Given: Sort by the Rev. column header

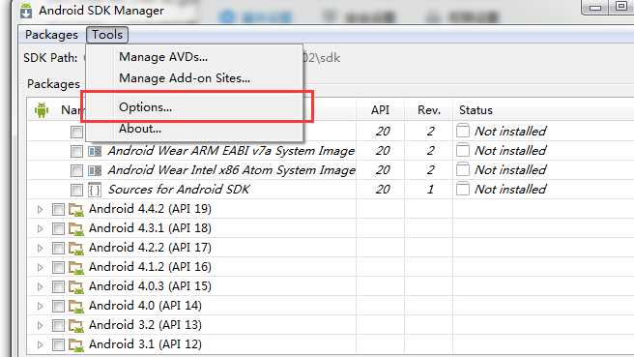Looking at the screenshot, I should [428, 110].
